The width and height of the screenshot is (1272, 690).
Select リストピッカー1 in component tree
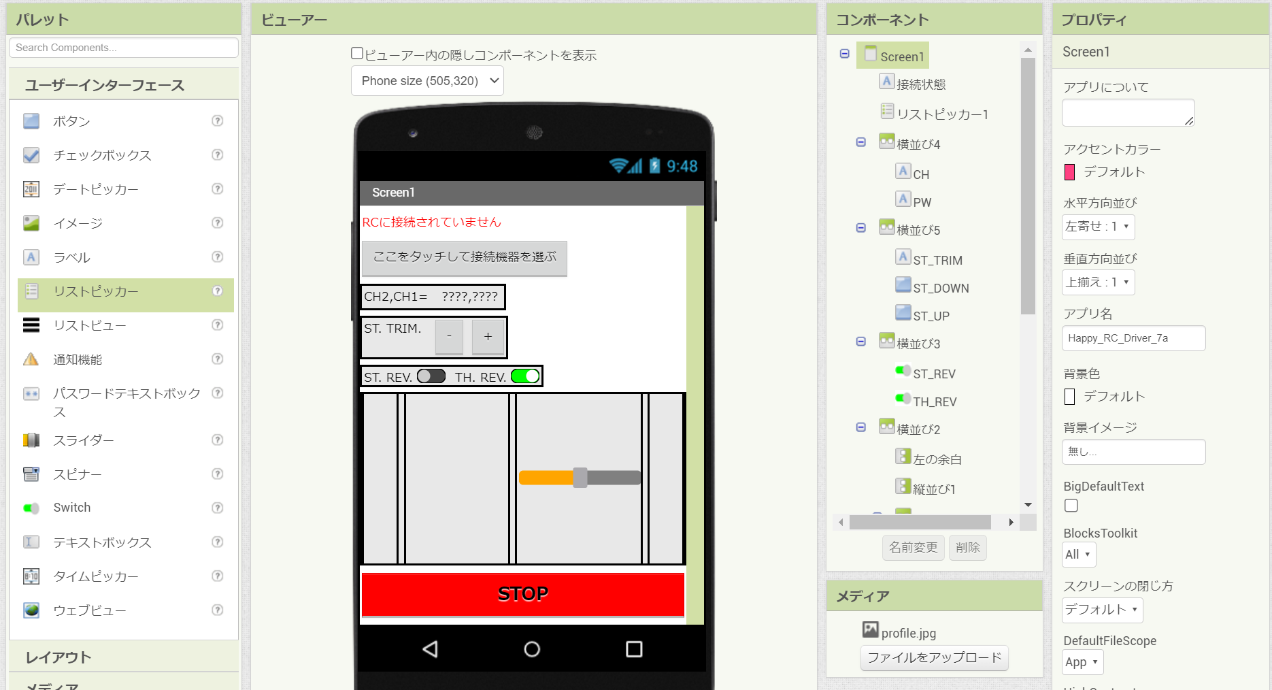[x=934, y=114]
